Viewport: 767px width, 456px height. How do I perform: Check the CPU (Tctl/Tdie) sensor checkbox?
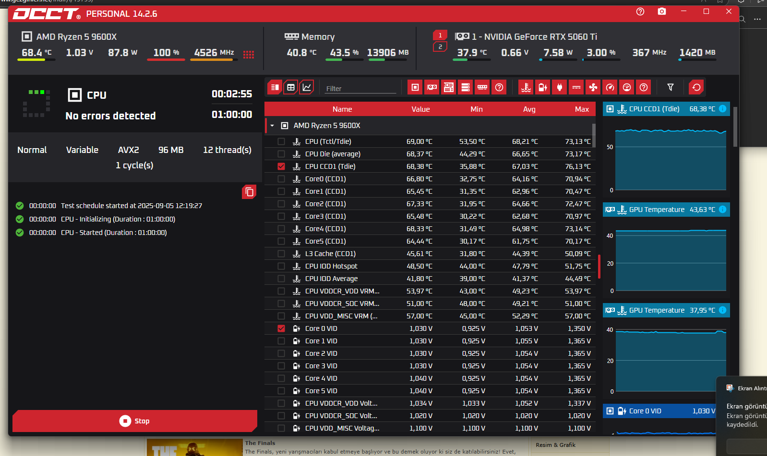tap(281, 141)
